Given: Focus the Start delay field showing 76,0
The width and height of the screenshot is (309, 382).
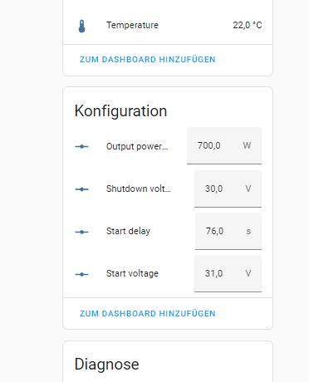Looking at the screenshot, I should (x=228, y=231).
